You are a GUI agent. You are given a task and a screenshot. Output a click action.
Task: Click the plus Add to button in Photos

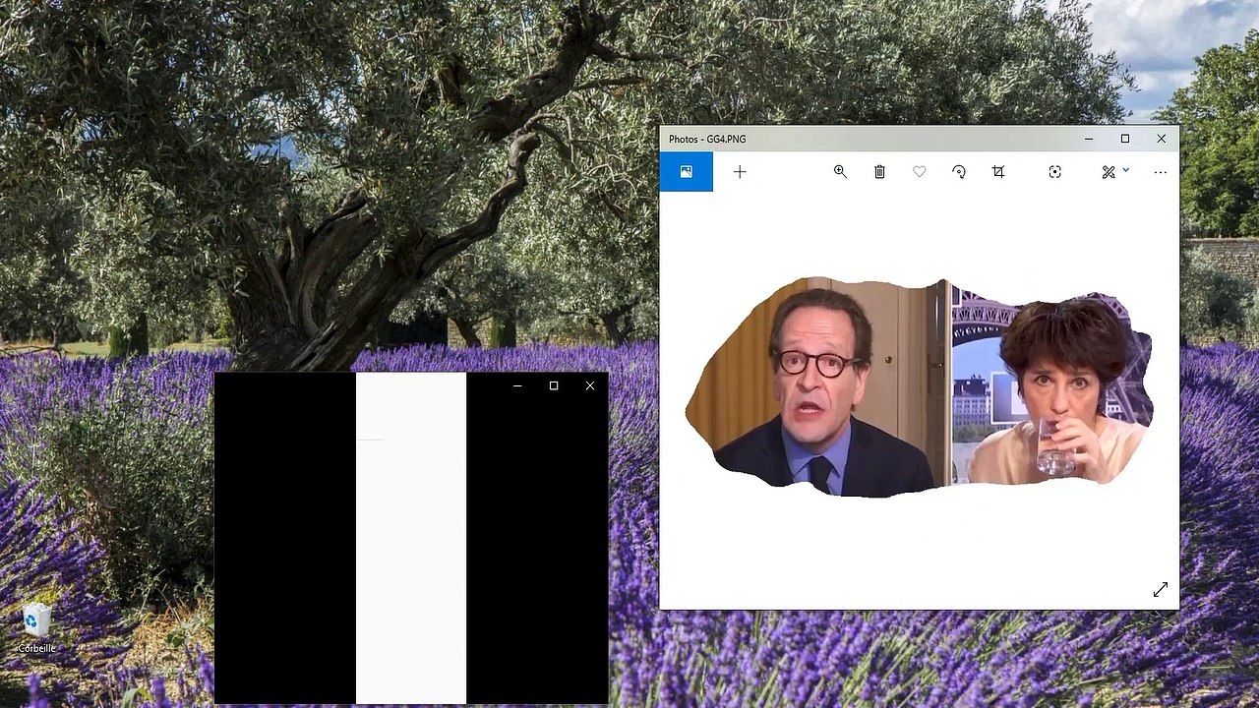coord(740,171)
